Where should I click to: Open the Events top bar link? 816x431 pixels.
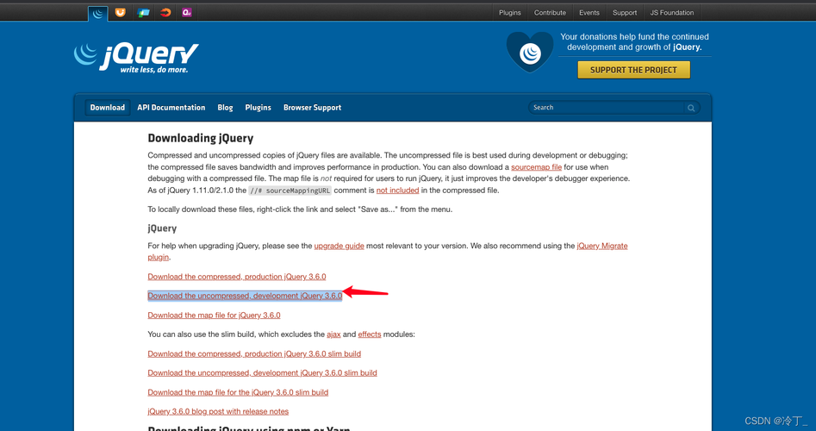coord(589,12)
